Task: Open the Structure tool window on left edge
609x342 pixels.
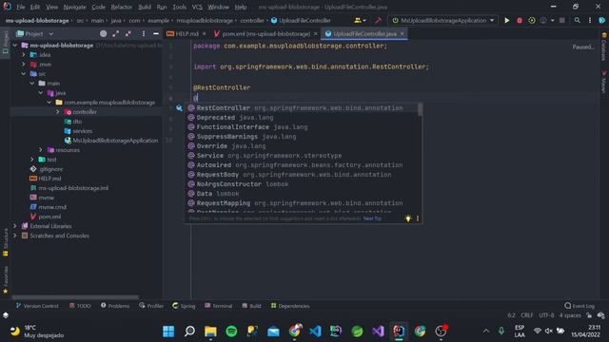Action: click(x=6, y=242)
